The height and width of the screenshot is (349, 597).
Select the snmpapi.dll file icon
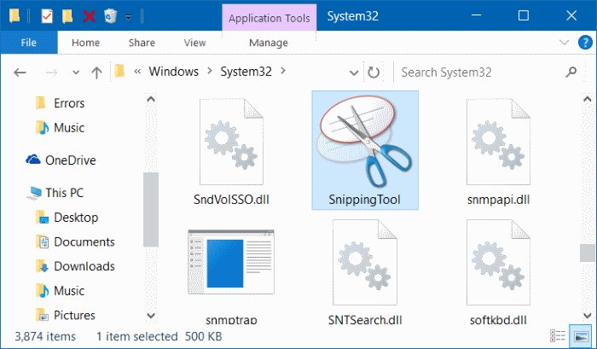[x=498, y=142]
